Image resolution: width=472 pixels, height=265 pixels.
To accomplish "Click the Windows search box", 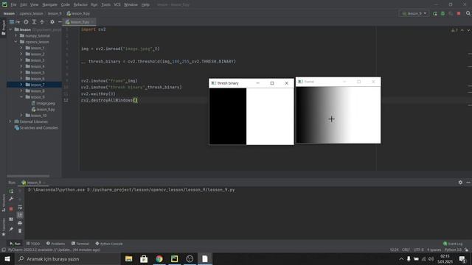I will 67,258.
